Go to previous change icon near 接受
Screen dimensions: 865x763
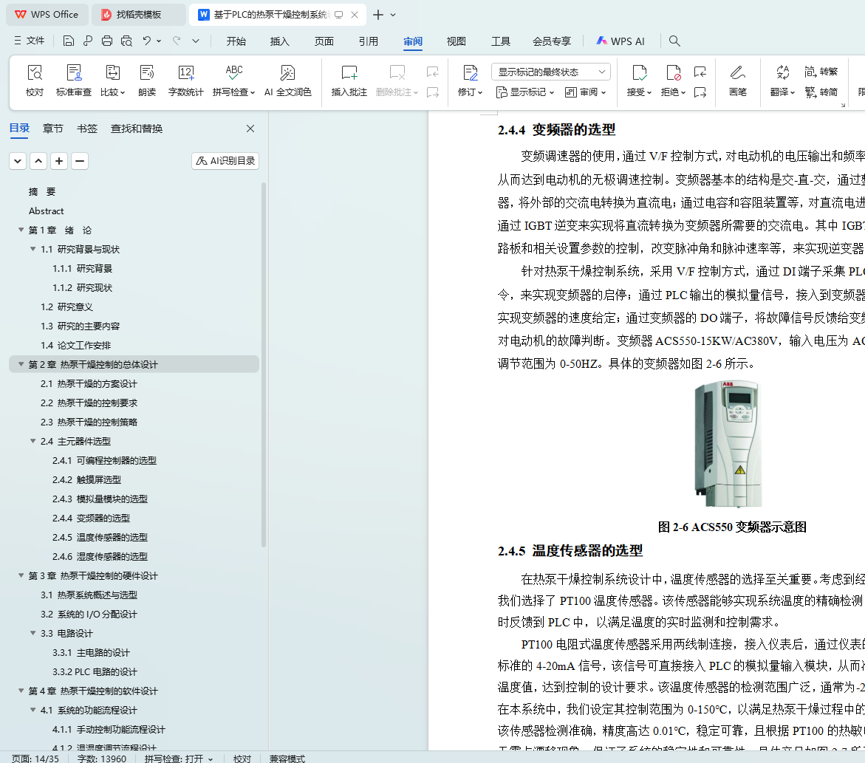[700, 72]
